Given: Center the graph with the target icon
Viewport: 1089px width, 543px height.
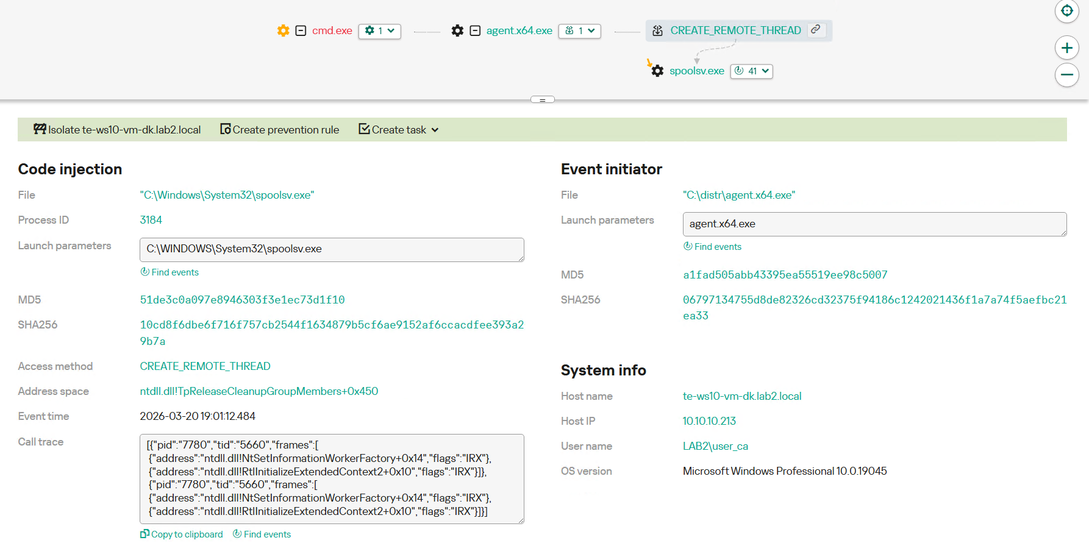Looking at the screenshot, I should click(x=1066, y=11).
